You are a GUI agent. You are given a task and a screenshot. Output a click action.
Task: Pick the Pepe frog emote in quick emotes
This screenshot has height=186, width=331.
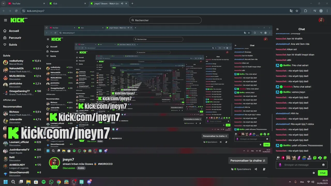click(x=304, y=158)
